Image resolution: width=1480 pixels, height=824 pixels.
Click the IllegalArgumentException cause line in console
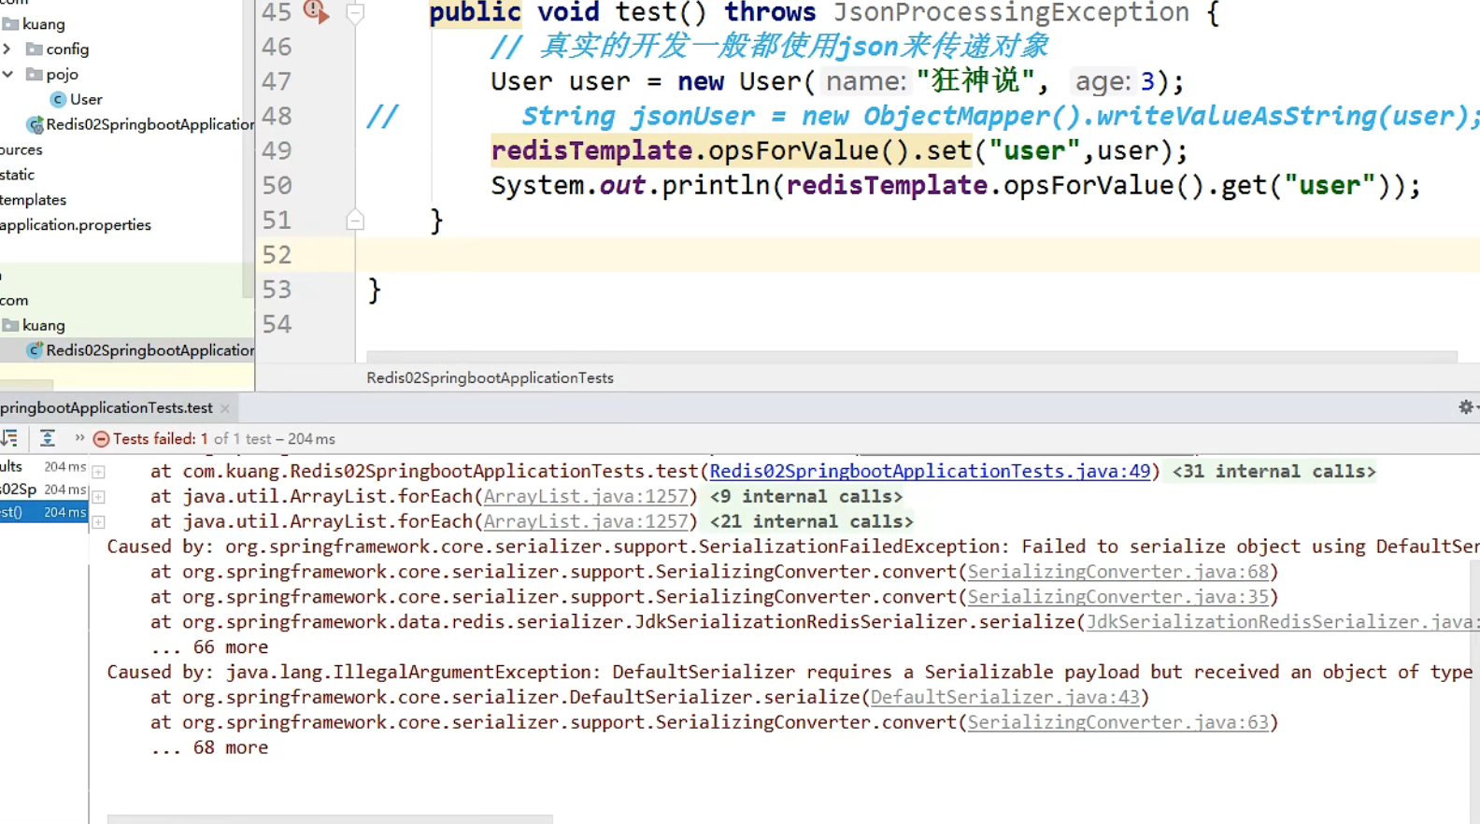point(790,672)
